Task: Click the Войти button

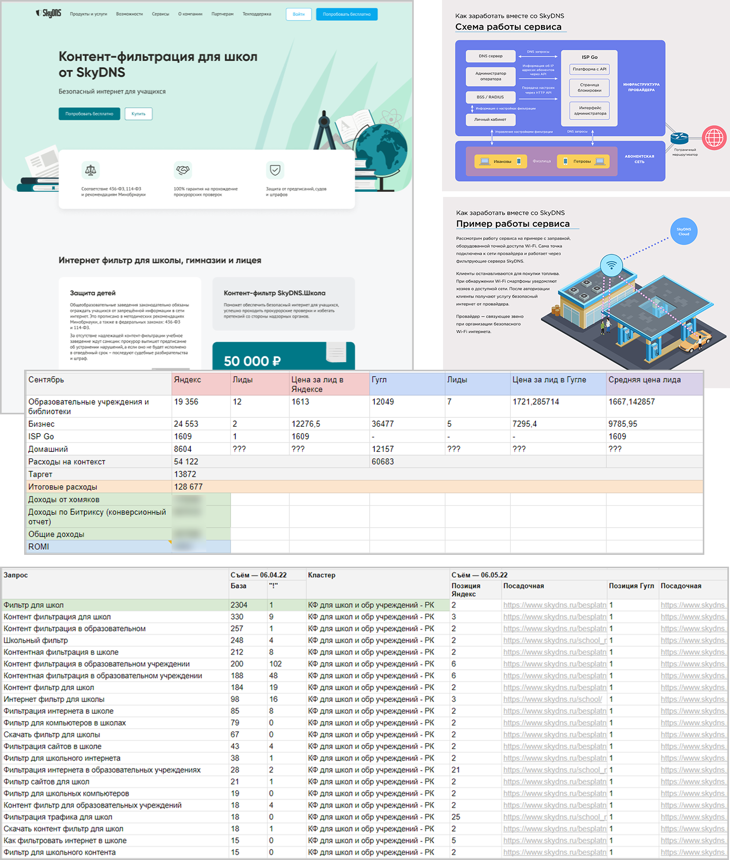Action: pos(299,14)
